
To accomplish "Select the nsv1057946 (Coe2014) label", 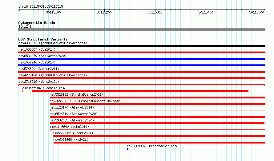I will pos(37,62).
